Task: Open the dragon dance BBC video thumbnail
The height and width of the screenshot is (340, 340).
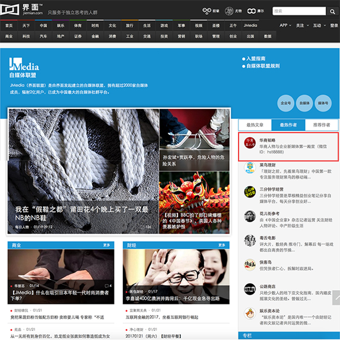Action: [194, 202]
